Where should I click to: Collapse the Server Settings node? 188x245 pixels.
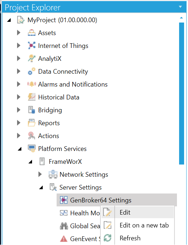(x=41, y=188)
